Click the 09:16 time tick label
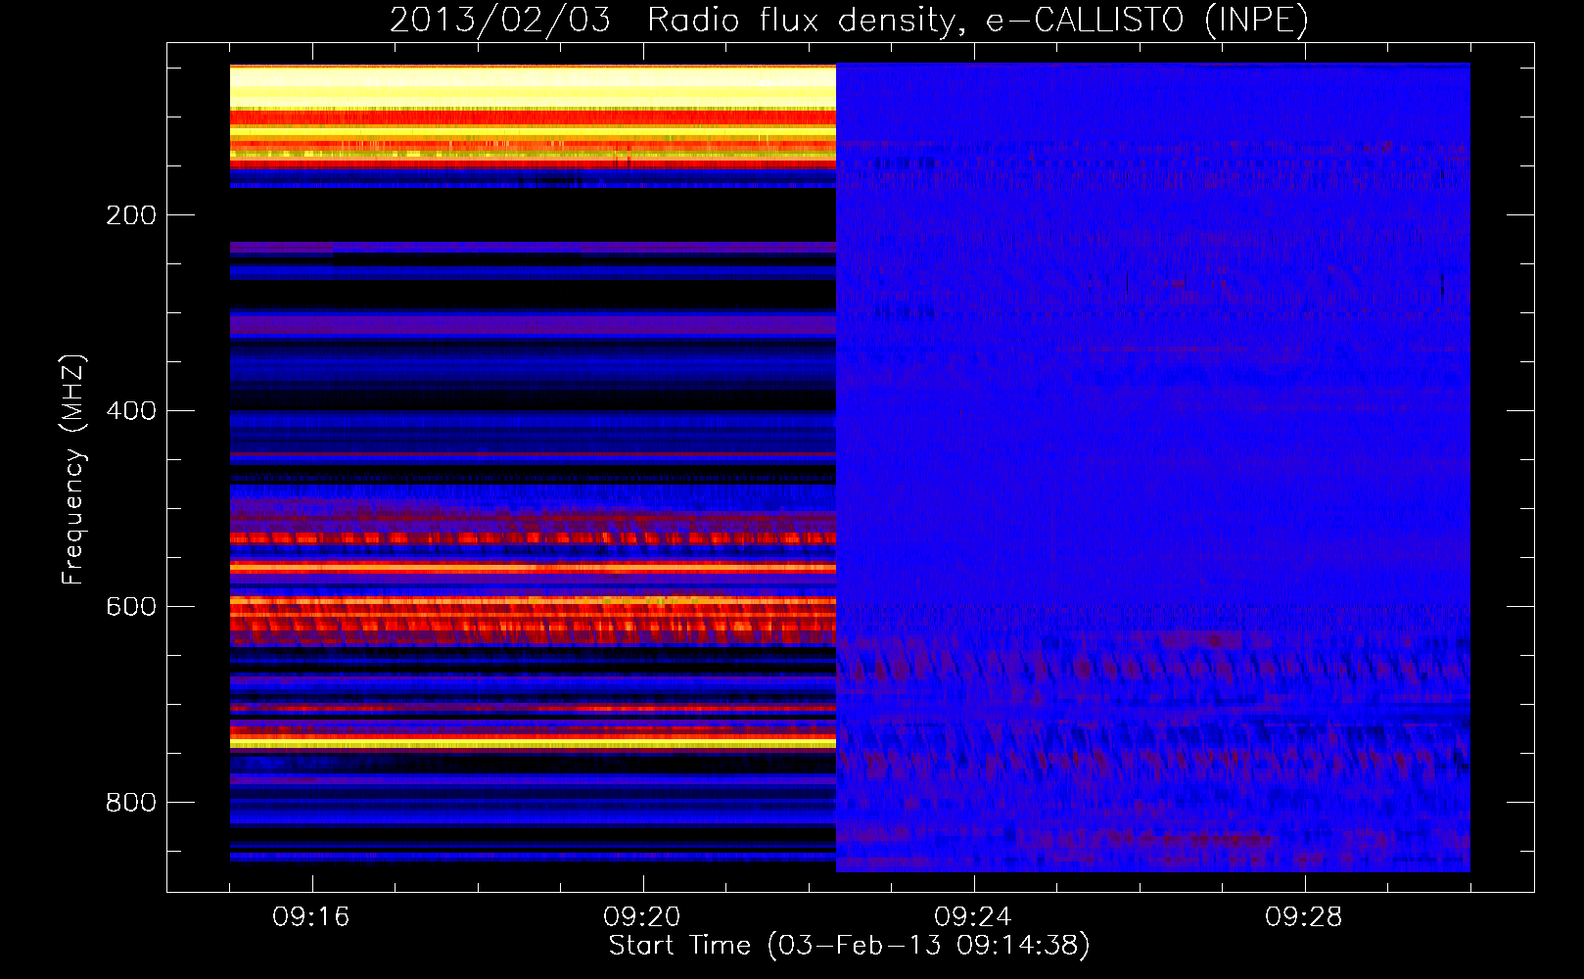 point(311,917)
